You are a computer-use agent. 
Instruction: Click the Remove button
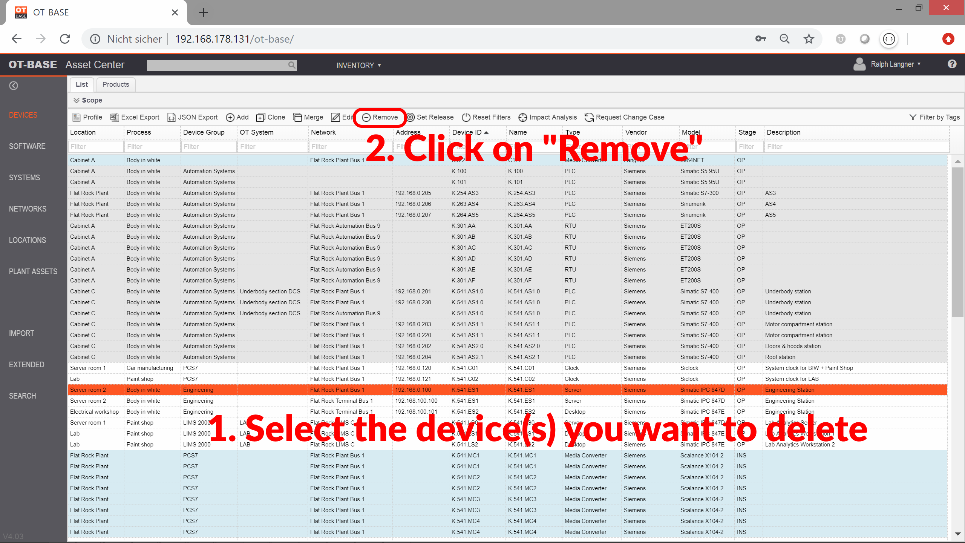[x=380, y=117]
